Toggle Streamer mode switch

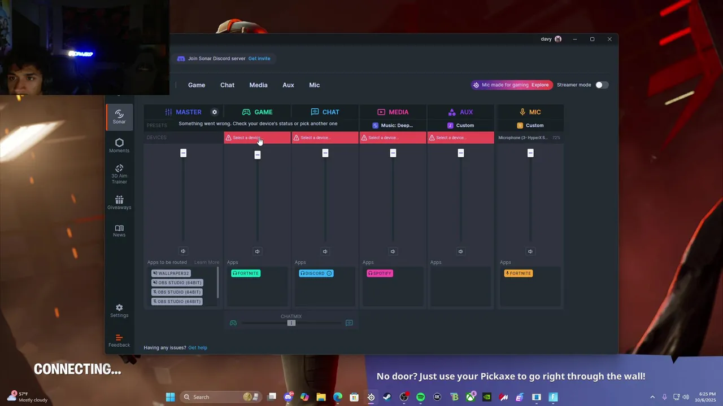[602, 85]
